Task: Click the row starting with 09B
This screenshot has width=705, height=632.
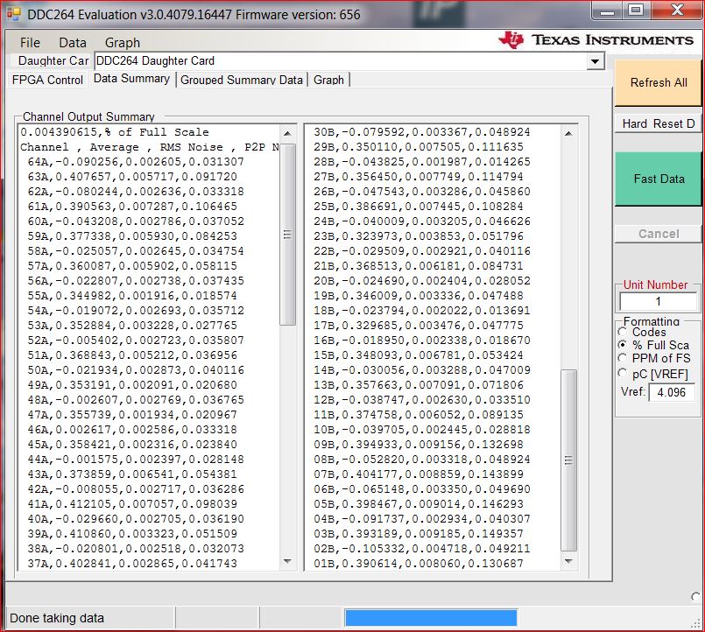Action: pos(419,445)
